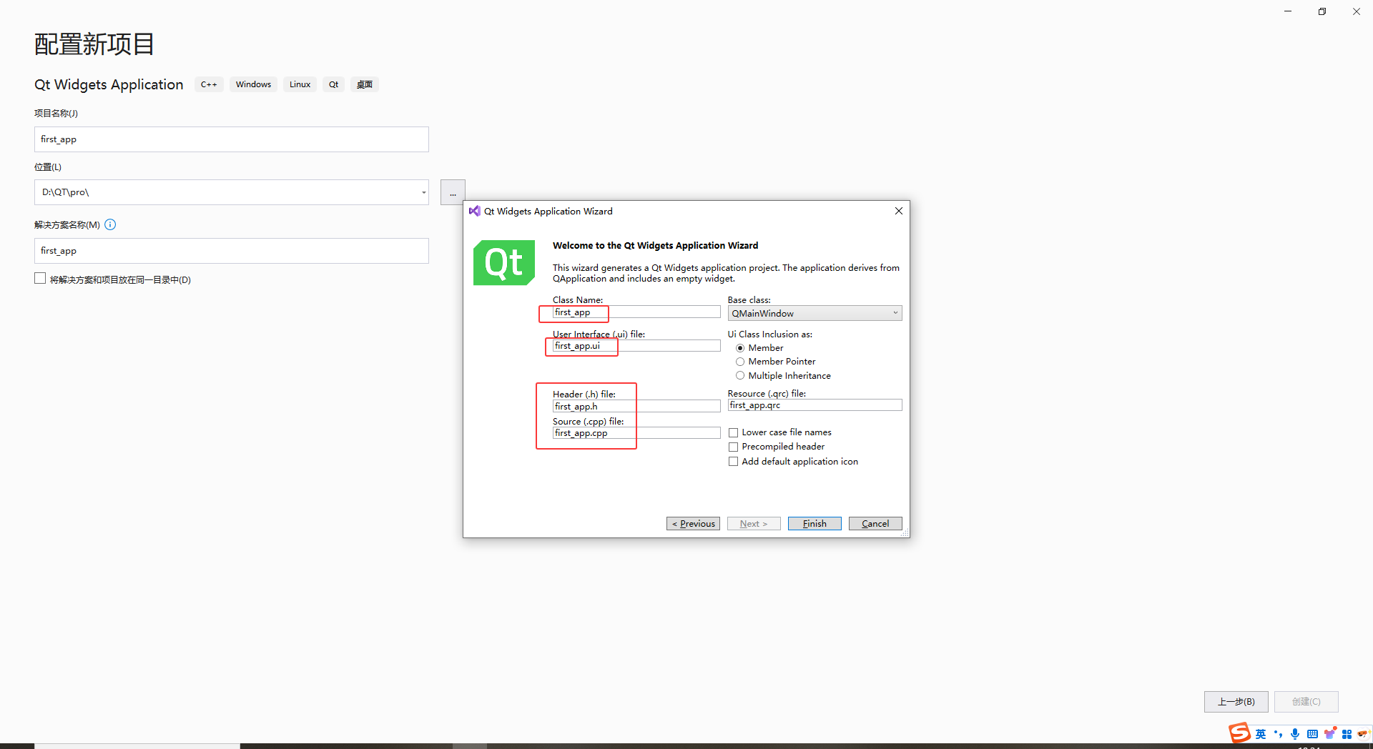1373x749 pixels.
Task: Click the Header (.h) file field
Action: point(636,406)
